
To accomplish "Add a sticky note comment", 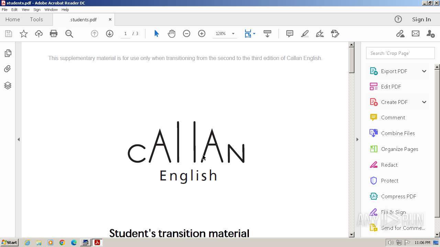I will click(x=290, y=34).
